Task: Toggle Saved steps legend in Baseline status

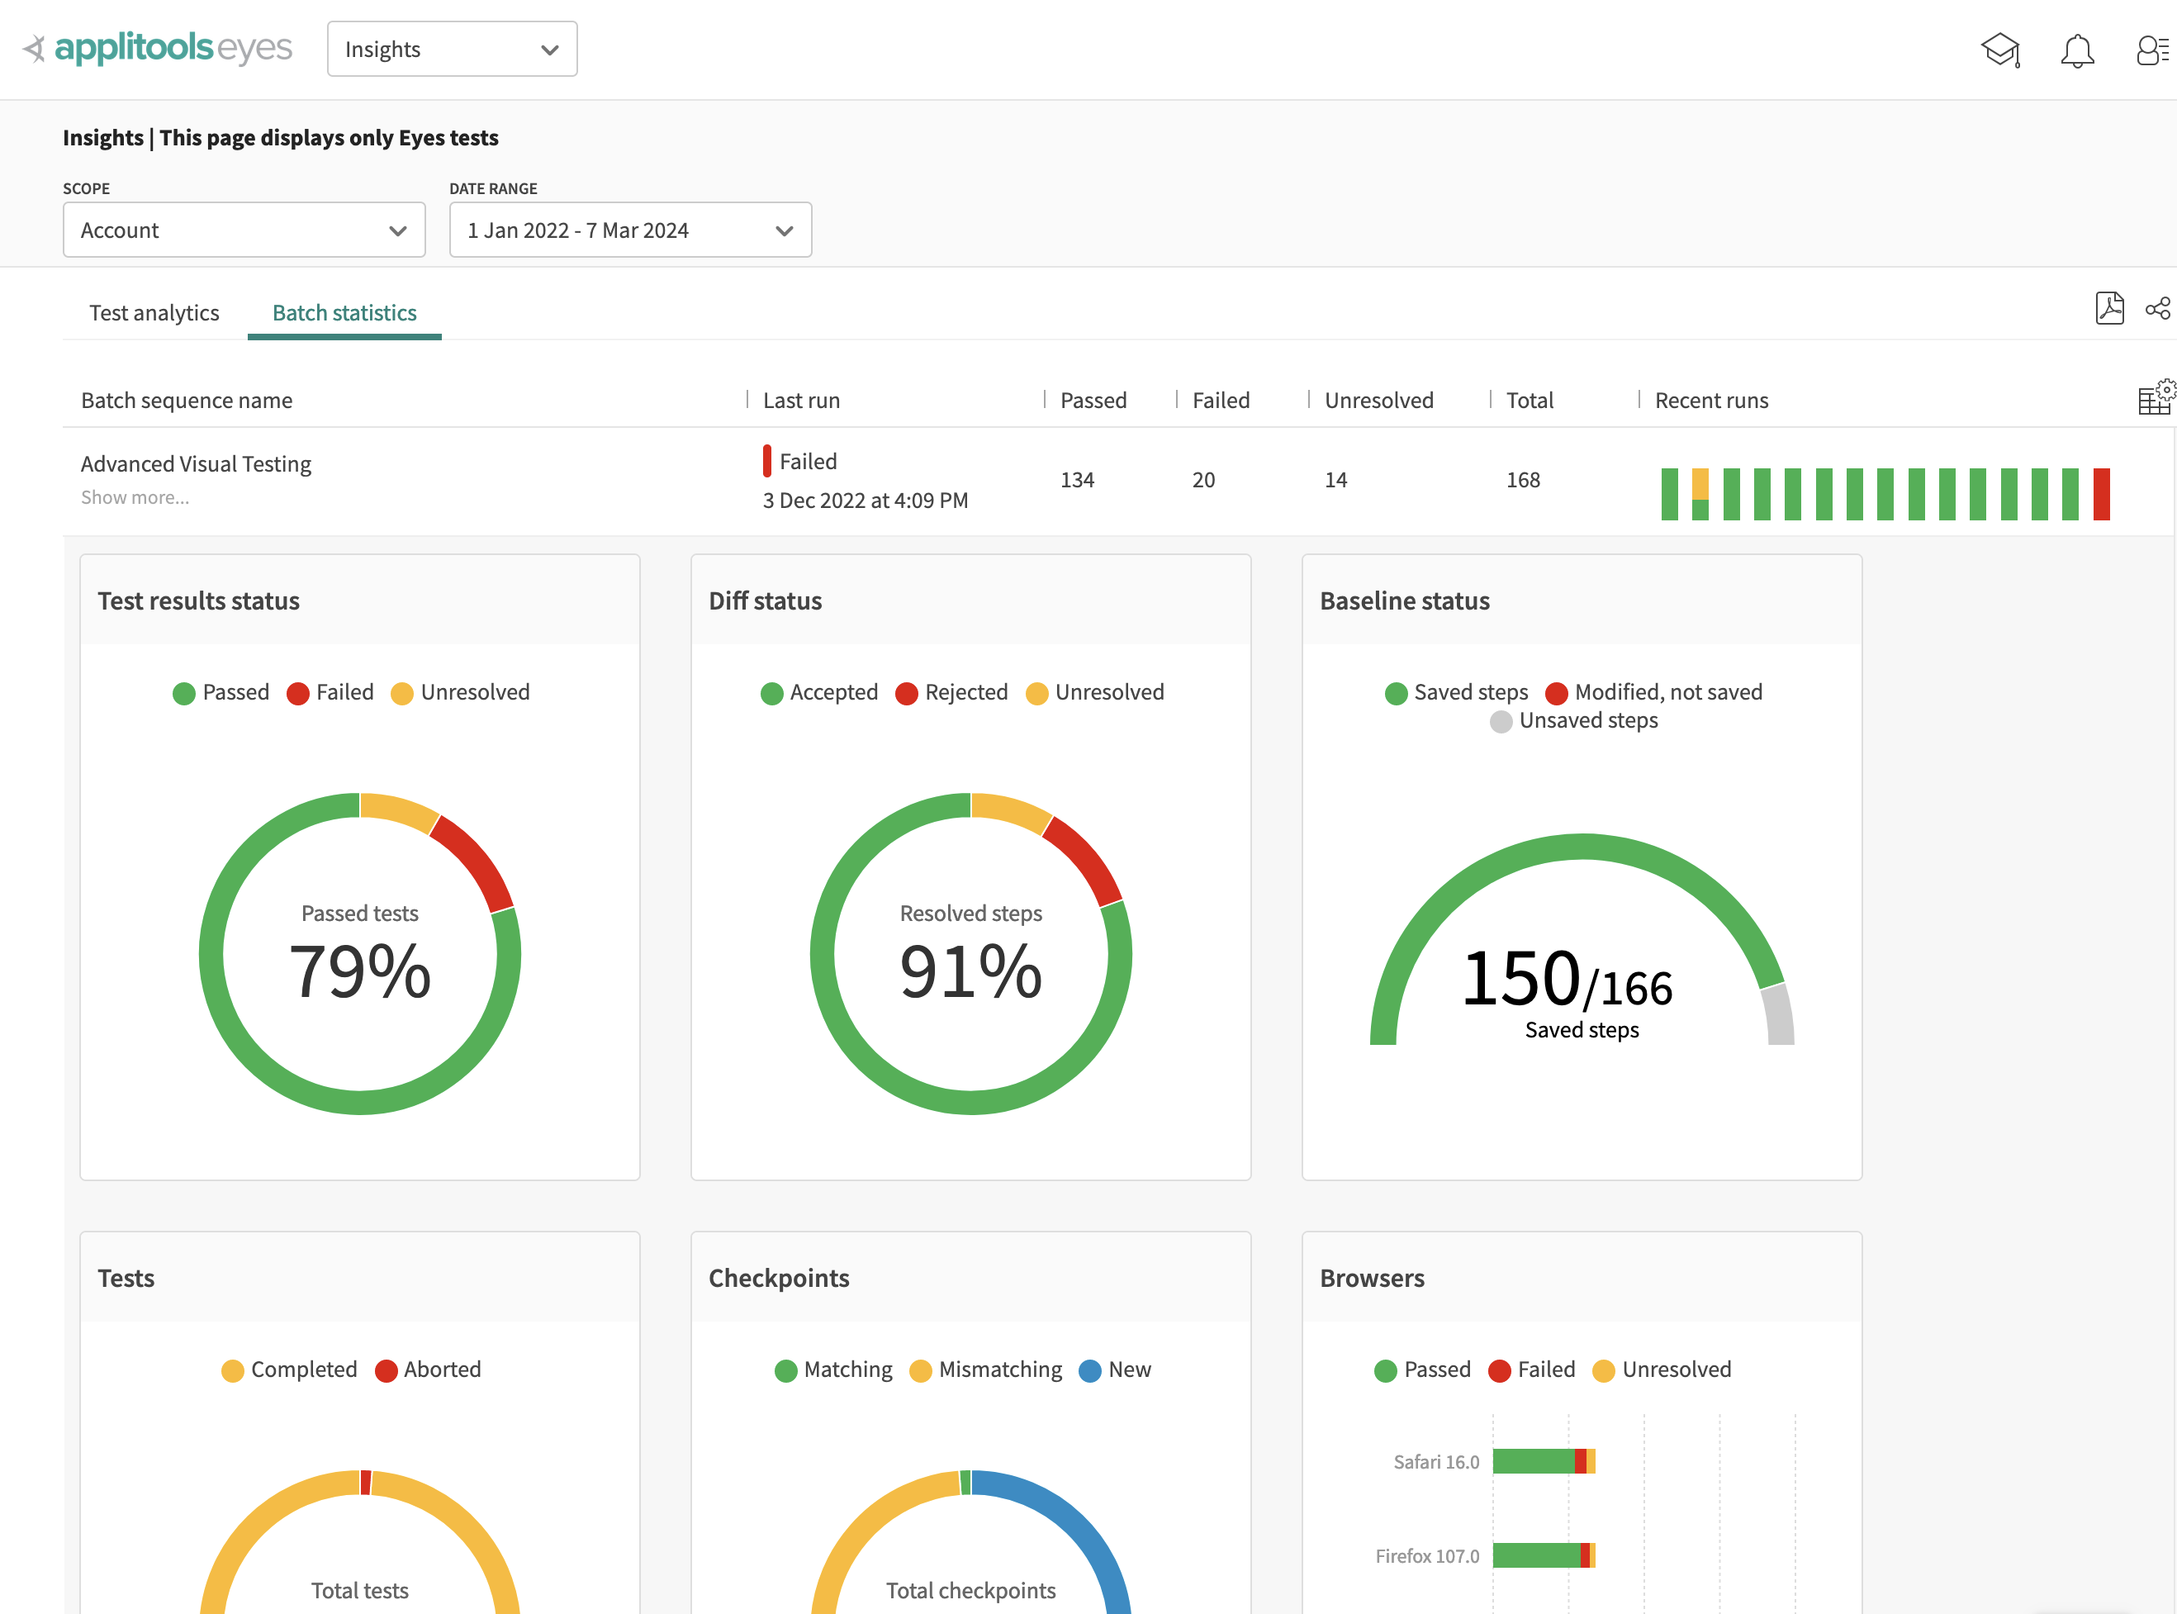Action: pyautogui.click(x=1456, y=693)
